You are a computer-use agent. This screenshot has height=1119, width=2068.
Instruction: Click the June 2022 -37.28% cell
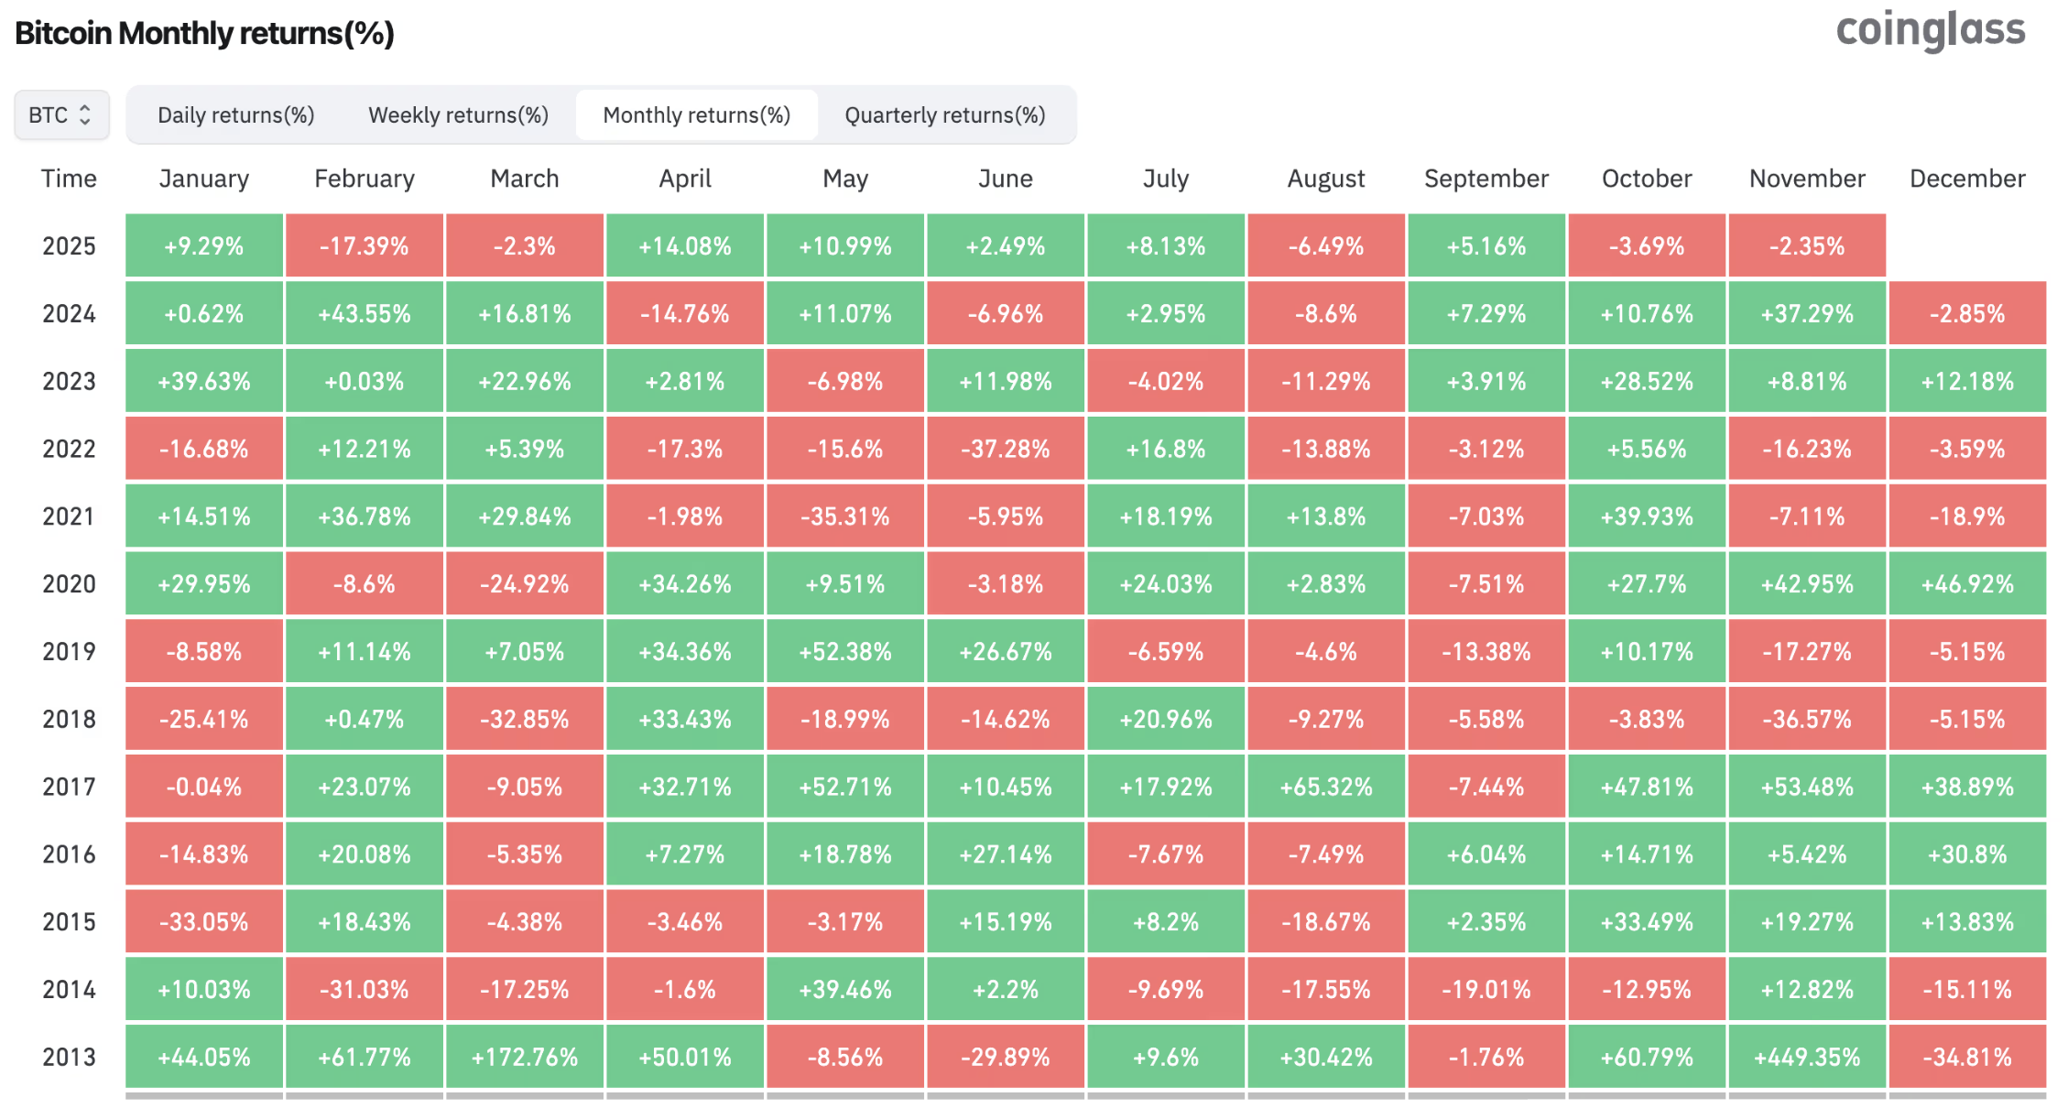[x=1005, y=450]
